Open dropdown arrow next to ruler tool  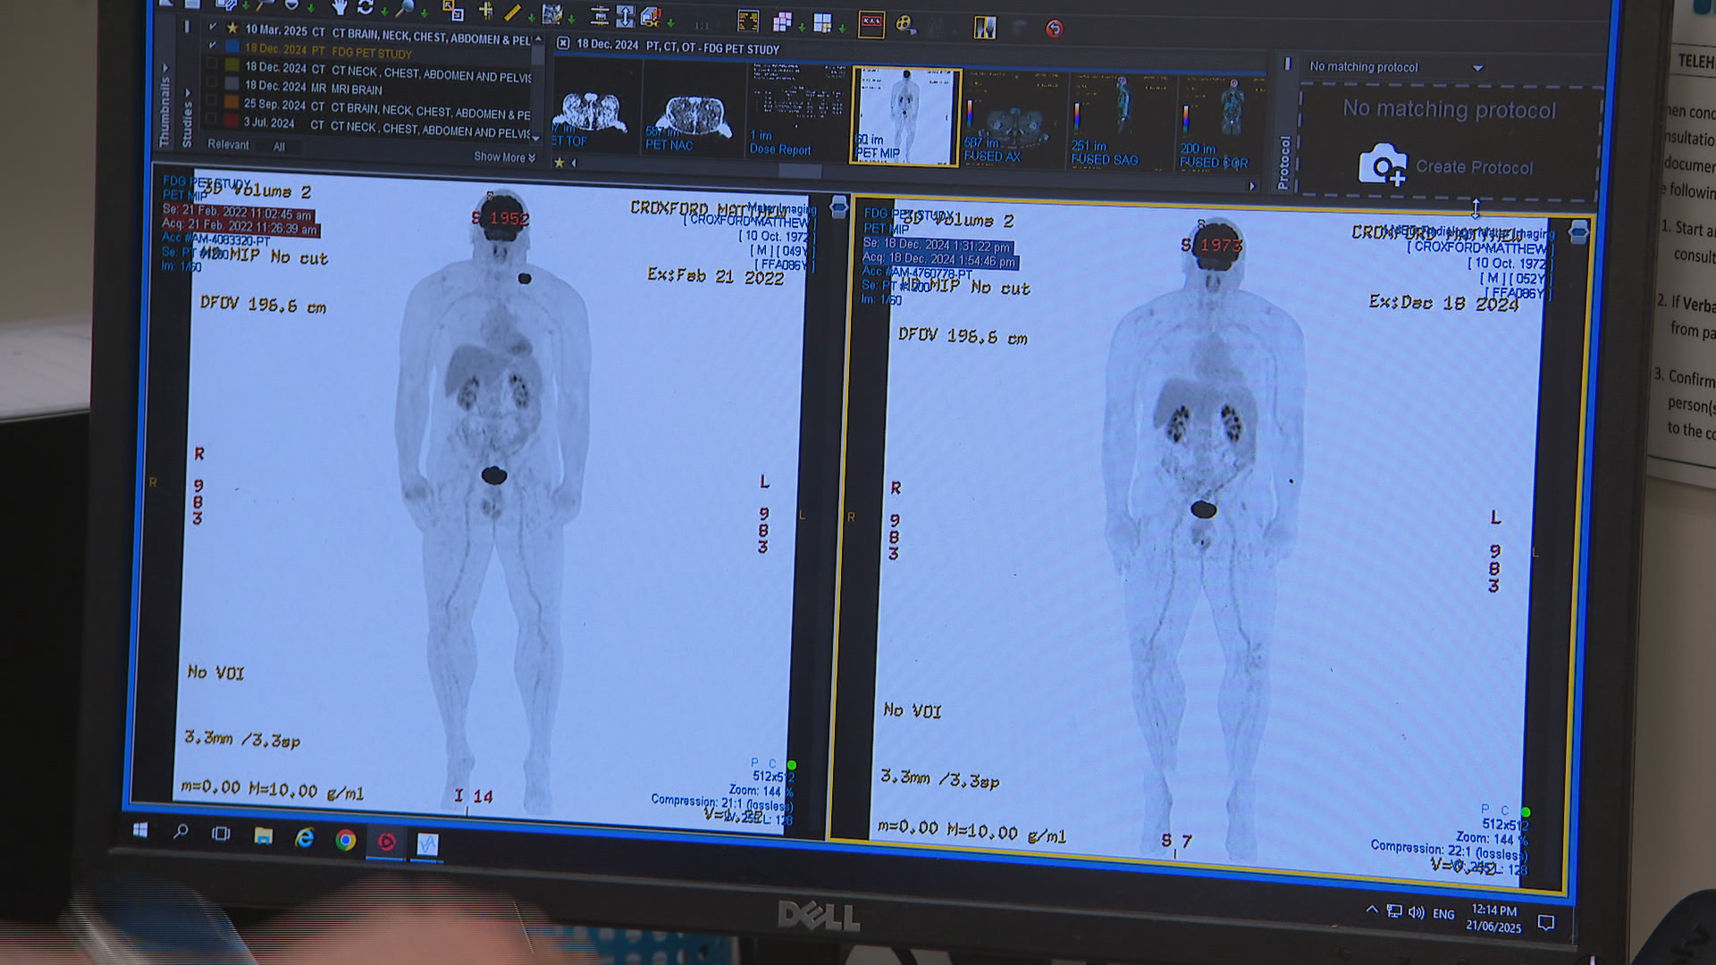click(x=531, y=16)
